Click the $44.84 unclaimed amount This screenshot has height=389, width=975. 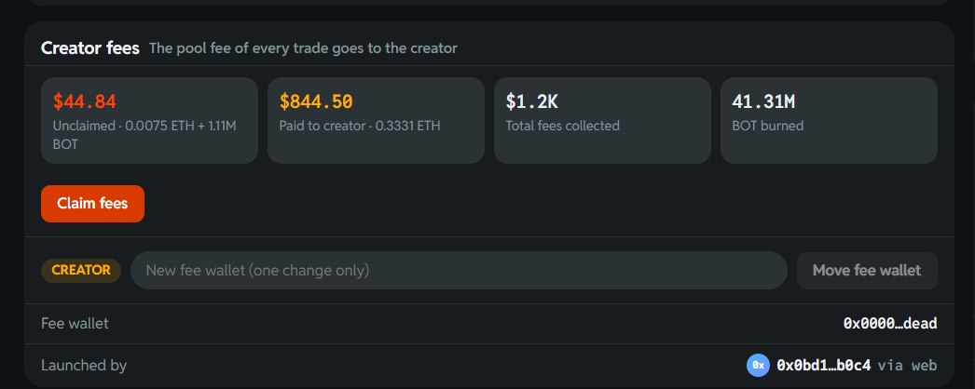pyautogui.click(x=85, y=101)
